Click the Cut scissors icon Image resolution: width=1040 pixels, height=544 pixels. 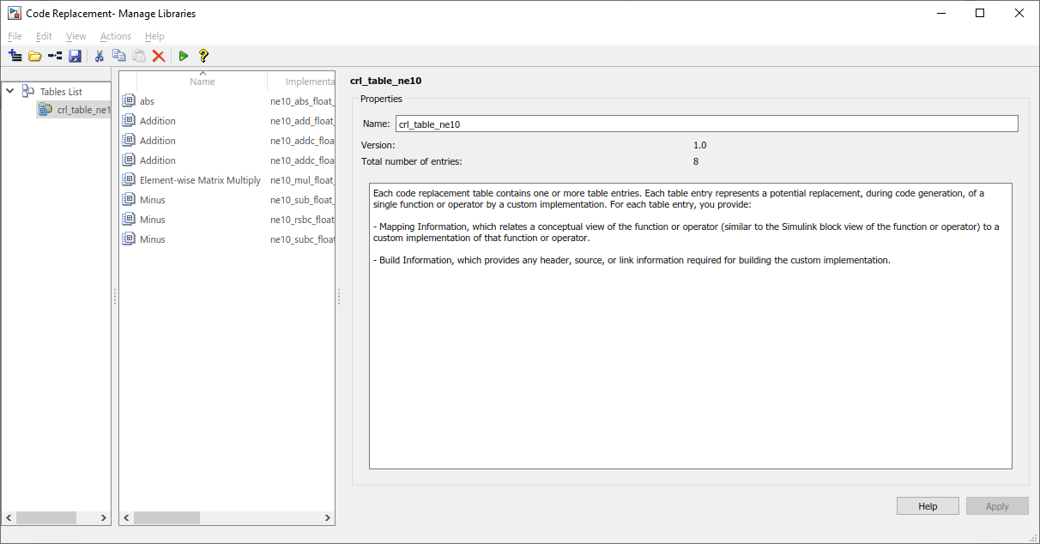[99, 56]
